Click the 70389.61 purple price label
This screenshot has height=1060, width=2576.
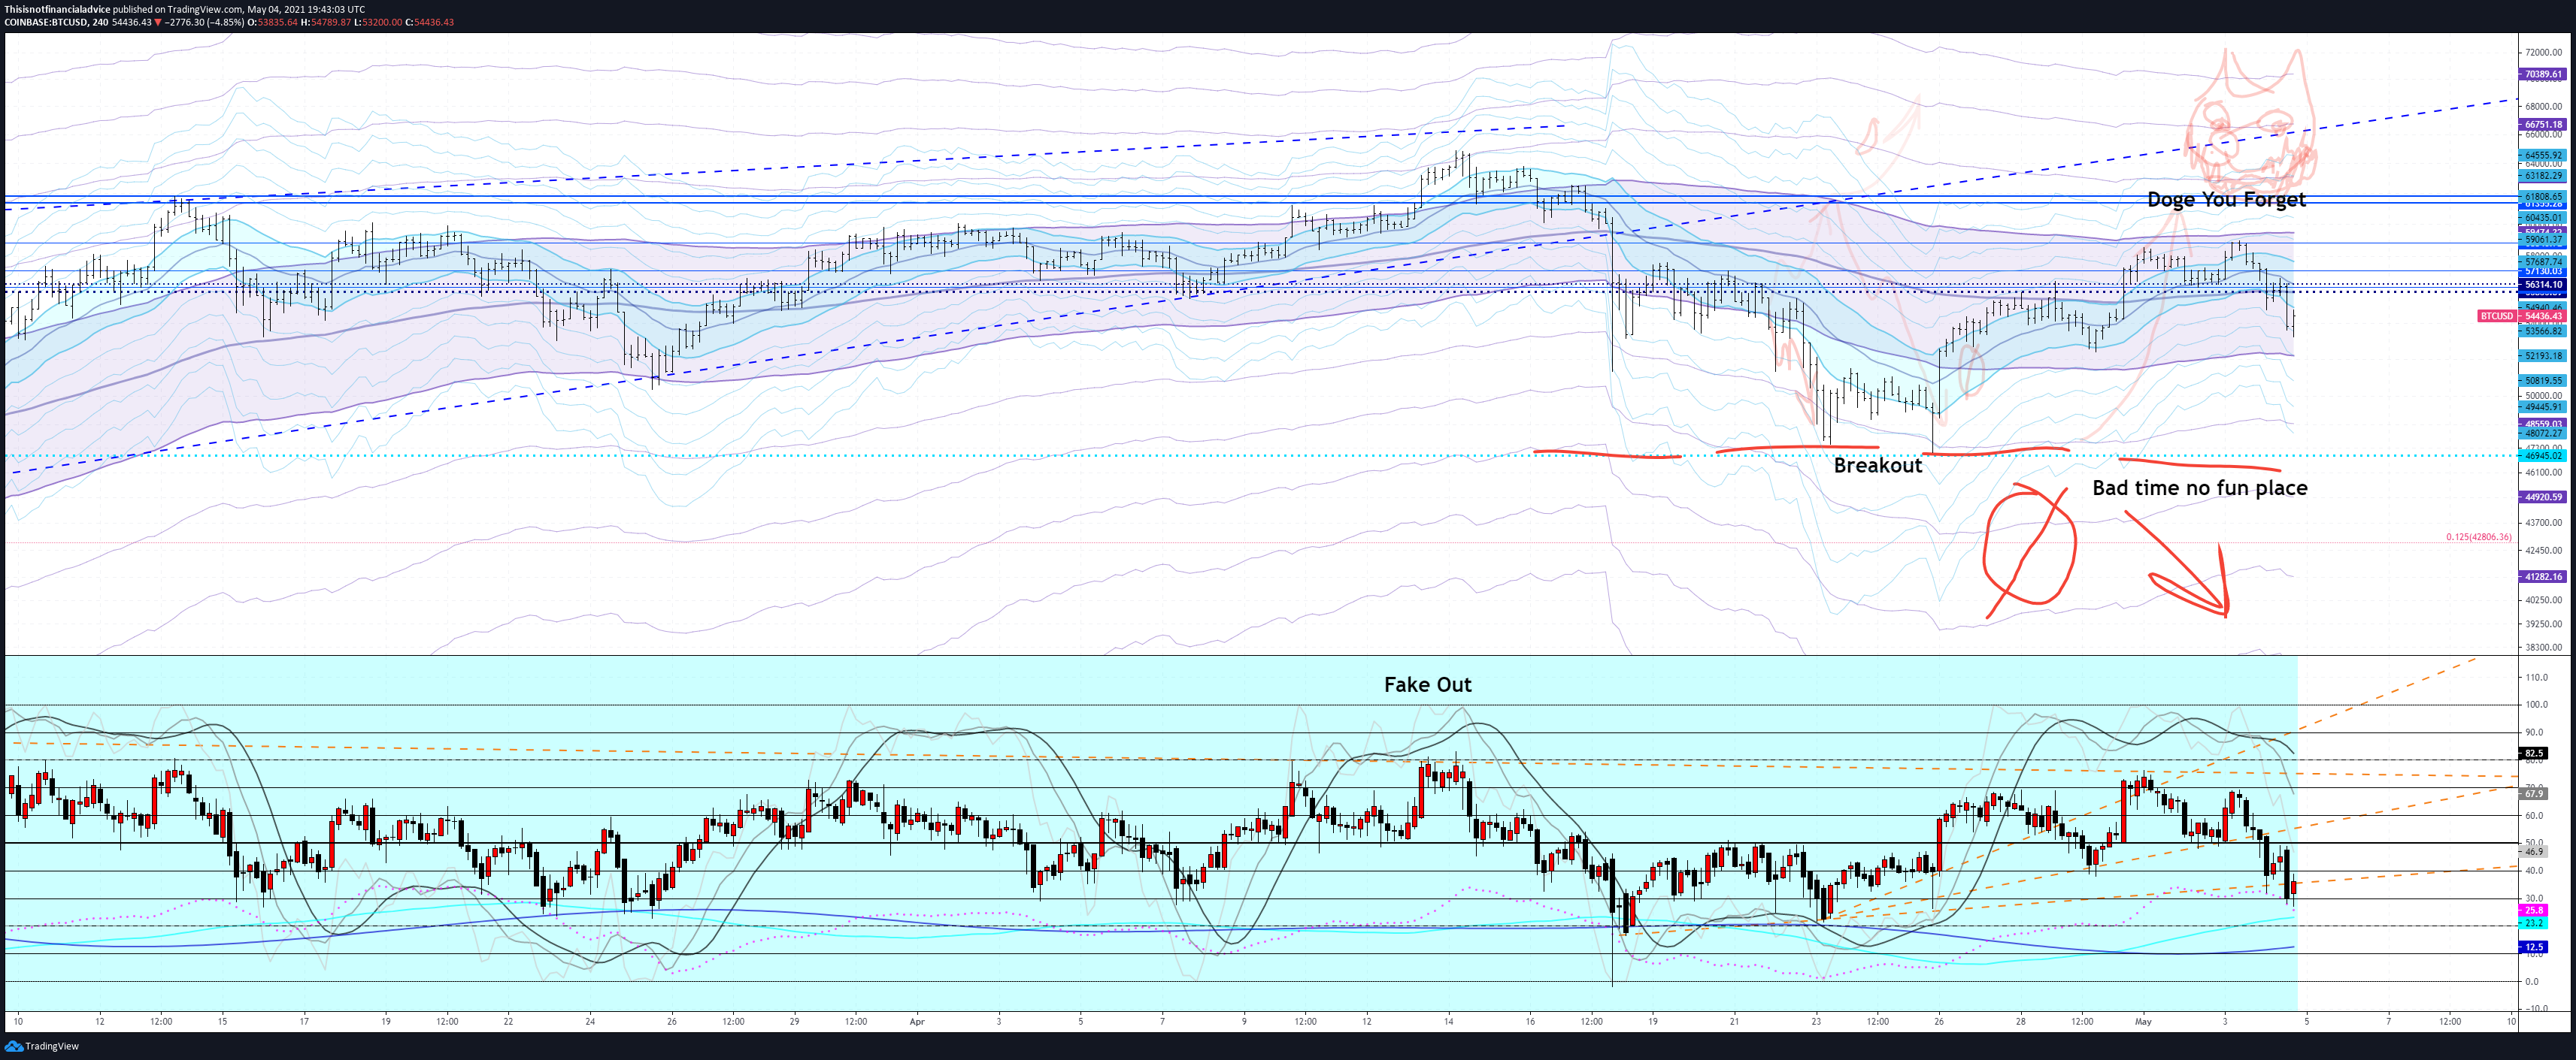2543,74
